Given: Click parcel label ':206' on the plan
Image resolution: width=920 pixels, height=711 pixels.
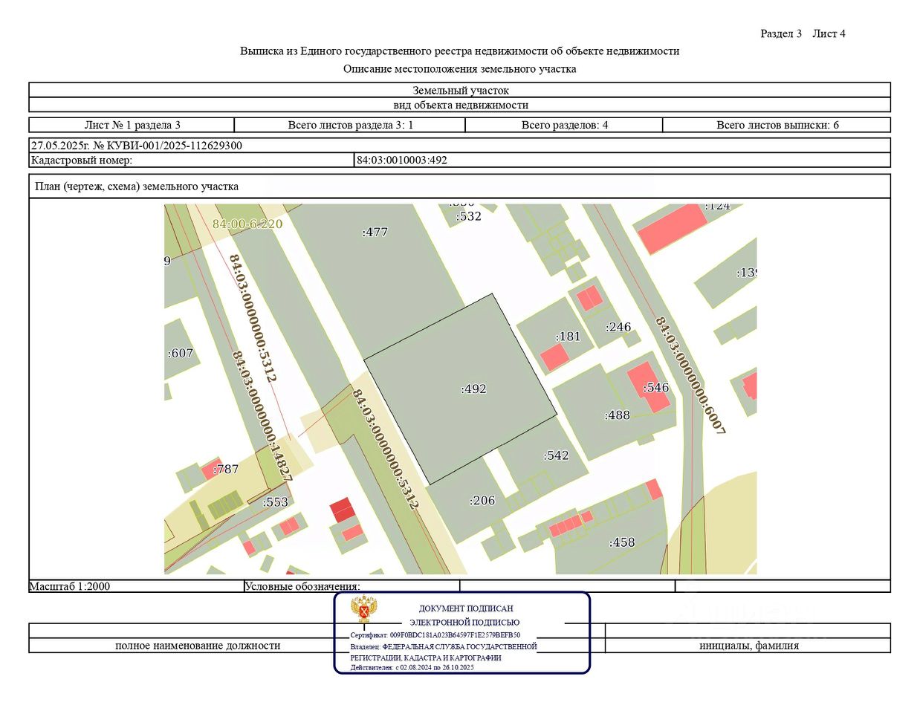Looking at the screenshot, I should click(482, 501).
